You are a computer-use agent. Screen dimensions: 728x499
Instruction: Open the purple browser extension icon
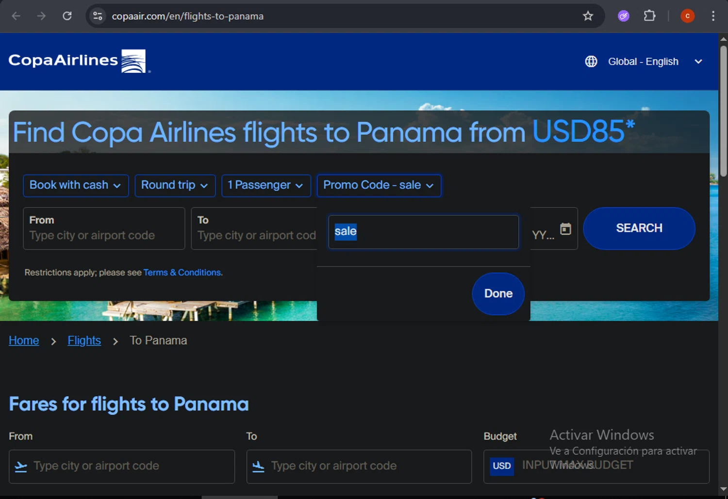click(624, 16)
